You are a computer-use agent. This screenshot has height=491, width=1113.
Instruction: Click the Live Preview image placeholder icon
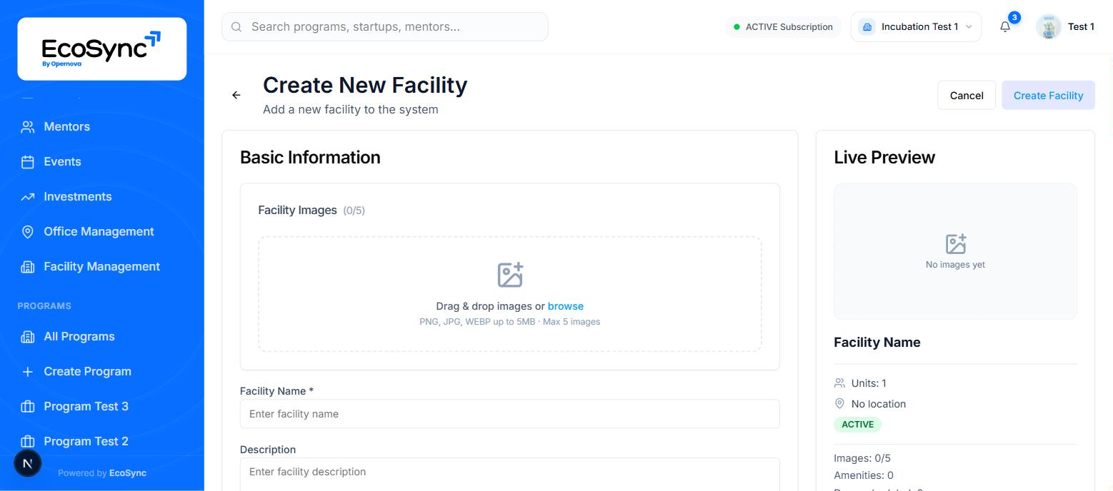pyautogui.click(x=956, y=244)
